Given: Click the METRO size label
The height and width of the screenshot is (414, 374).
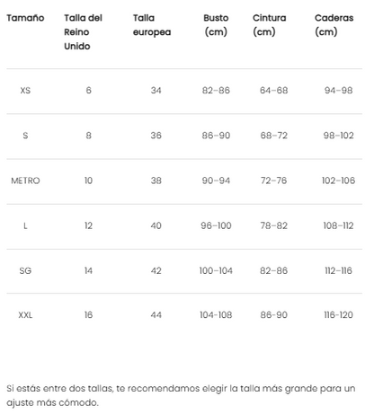Looking at the screenshot, I should click(25, 181).
